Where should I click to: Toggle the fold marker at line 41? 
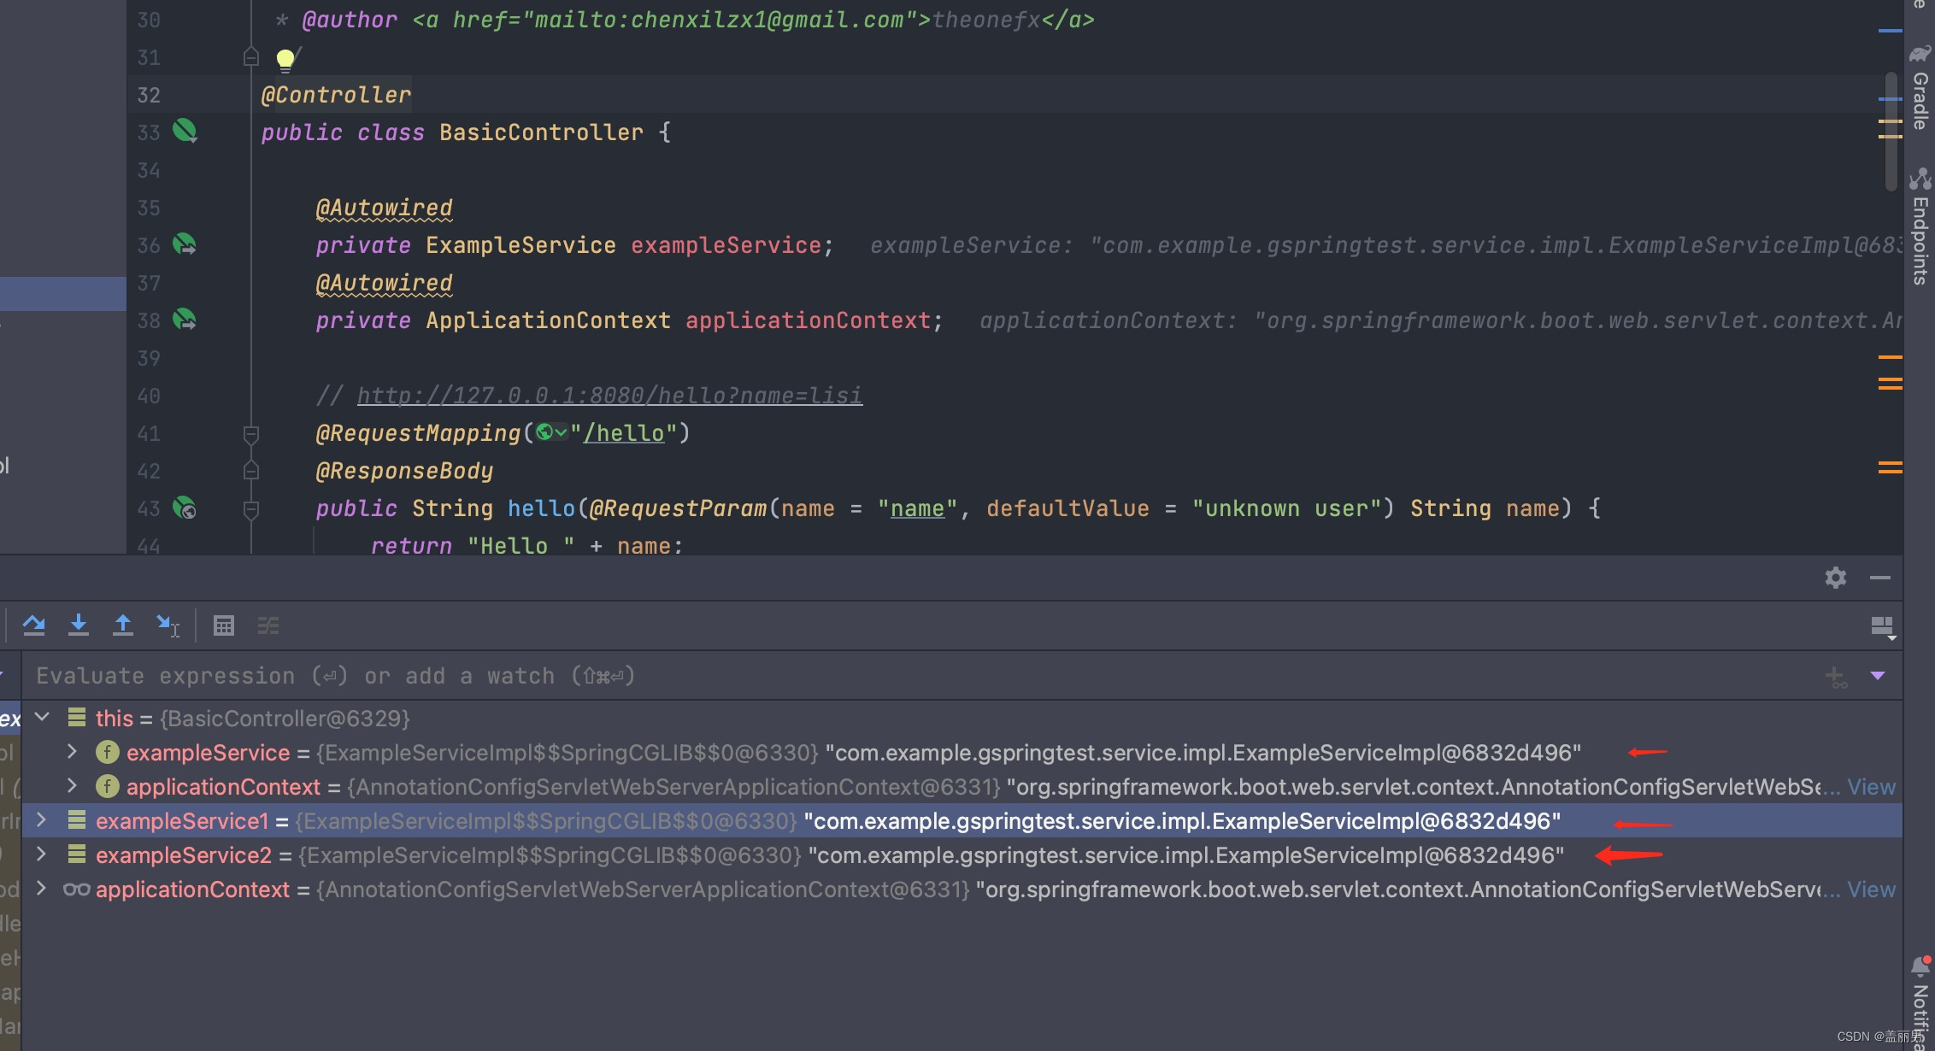(x=251, y=434)
